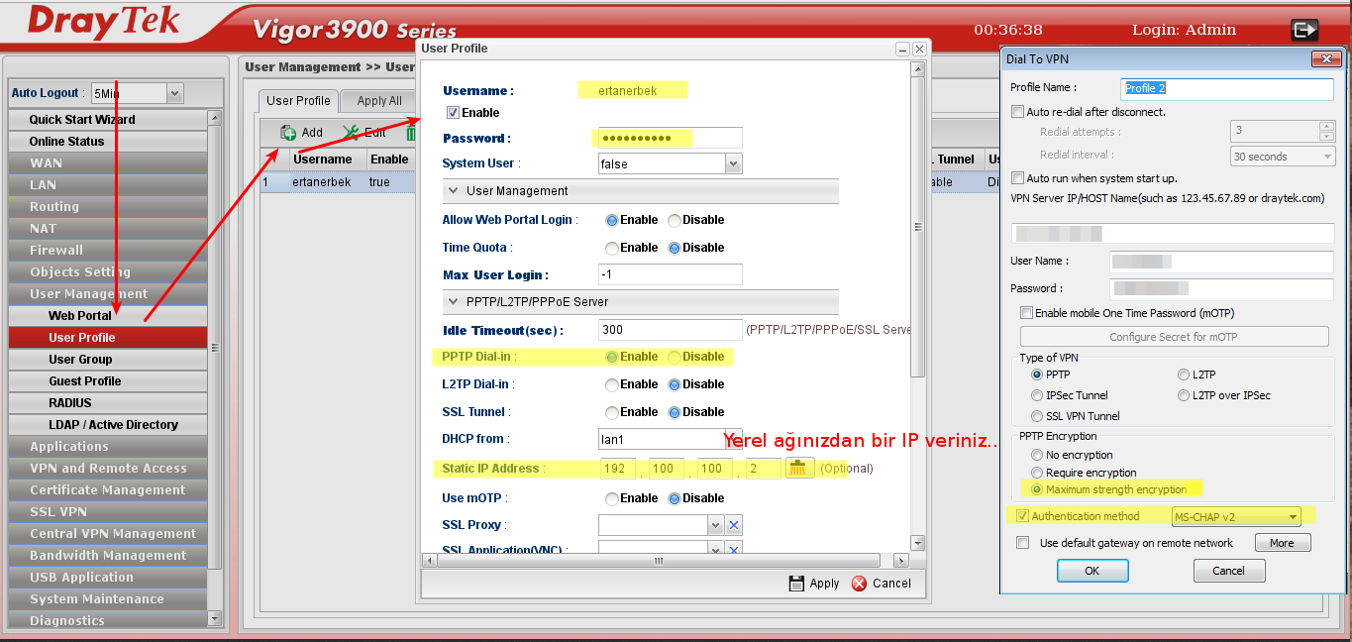Viewport: 1352px width, 642px height.
Task: Click Cancel in the User Profile dialog
Action: pos(881,584)
